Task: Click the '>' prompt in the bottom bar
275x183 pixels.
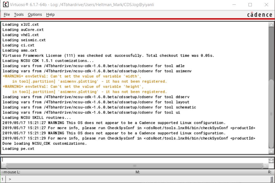Action: [10, 179]
